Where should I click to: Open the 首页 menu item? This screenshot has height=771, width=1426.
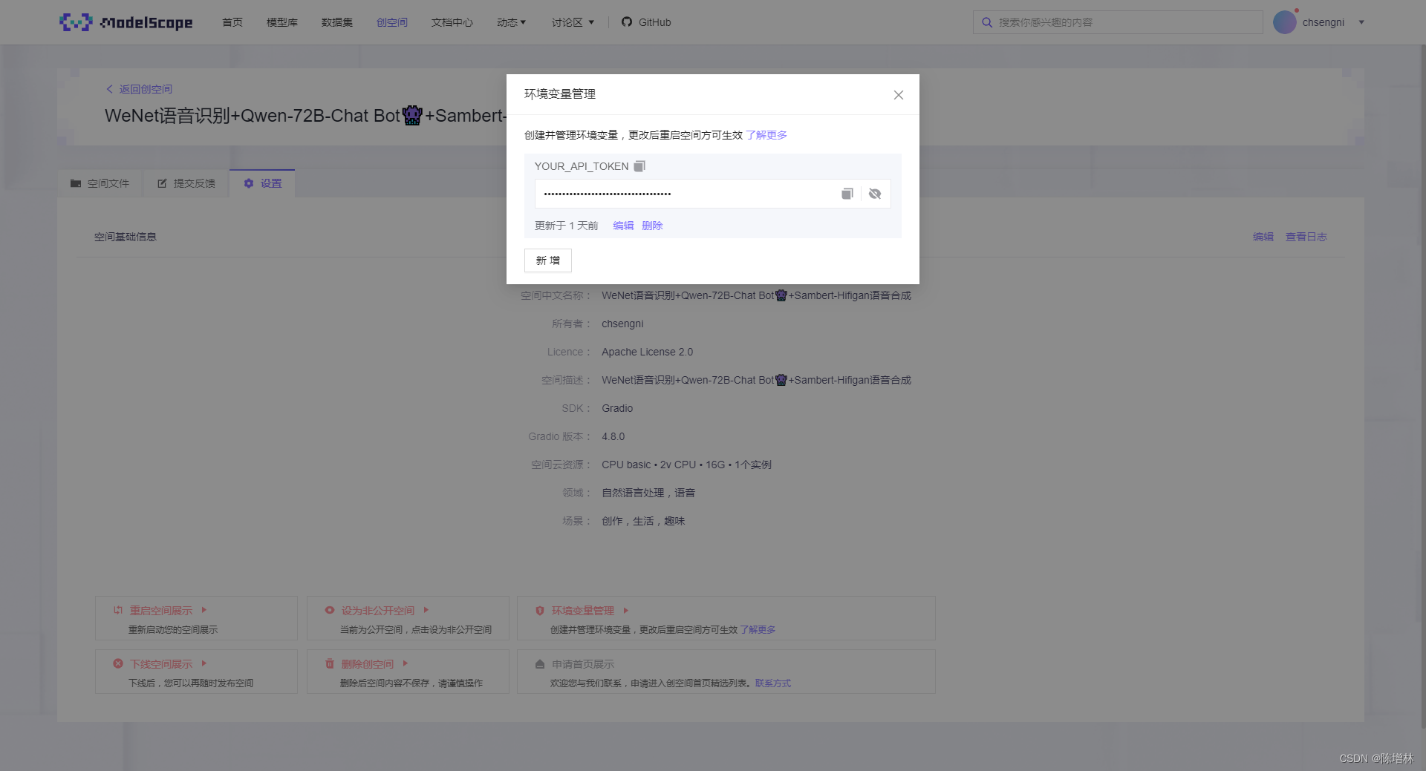(232, 22)
